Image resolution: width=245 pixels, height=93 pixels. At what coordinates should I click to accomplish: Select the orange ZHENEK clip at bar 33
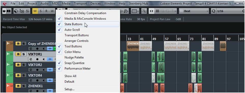pos(133,46)
